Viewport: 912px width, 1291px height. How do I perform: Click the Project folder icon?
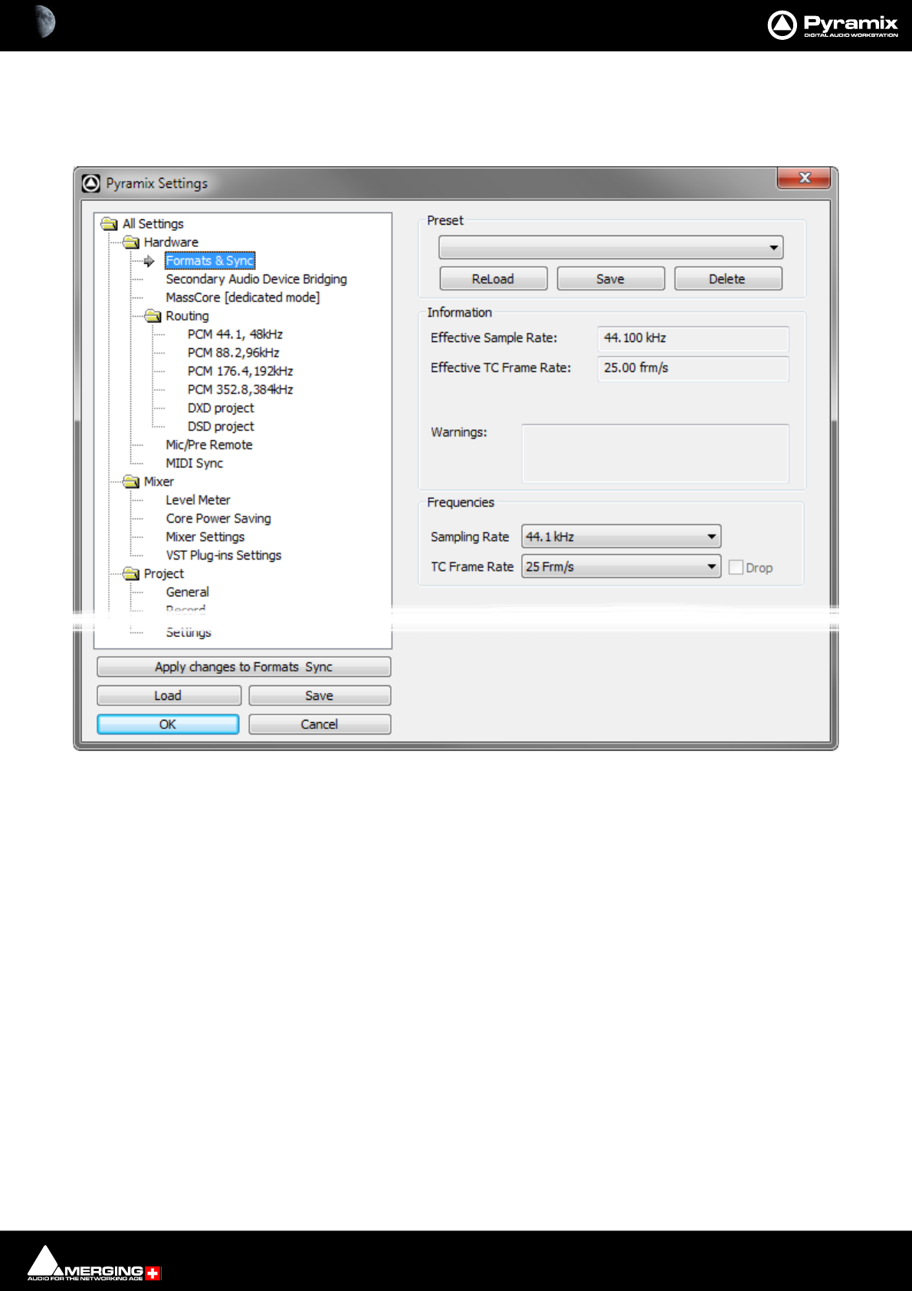(131, 573)
